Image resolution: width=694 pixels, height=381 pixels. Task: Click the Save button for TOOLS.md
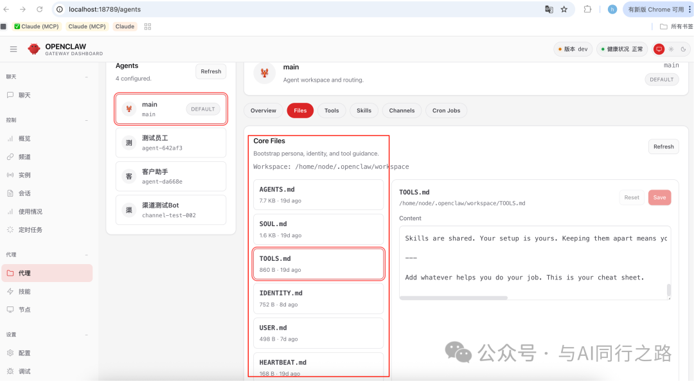pos(659,198)
